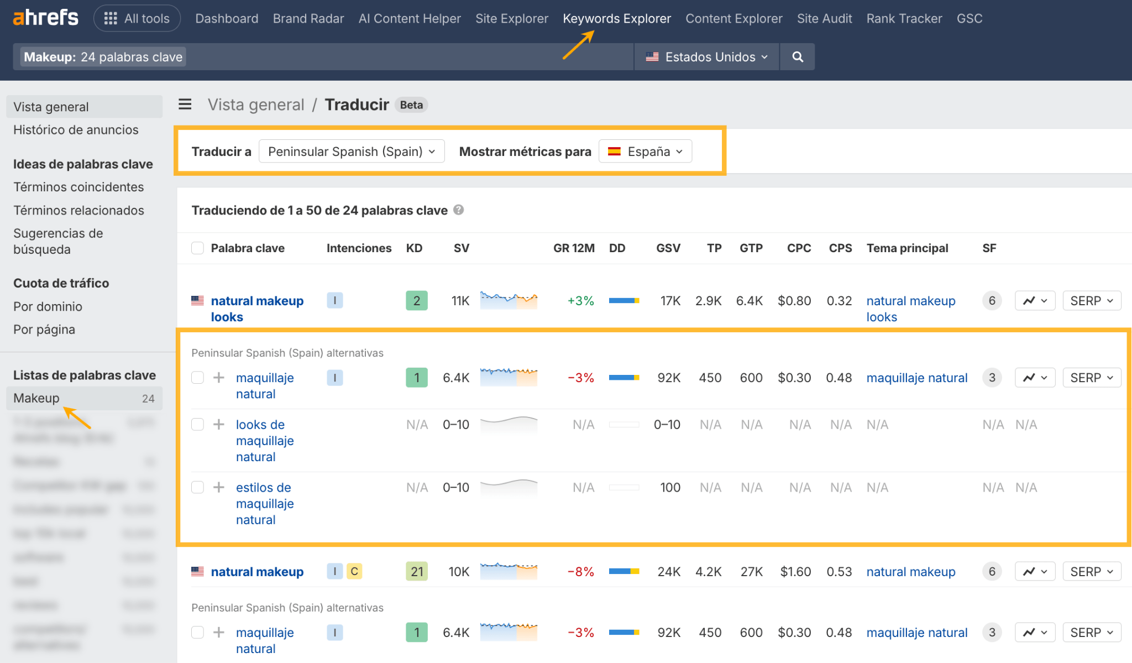Click the ahrefs logo

(45, 17)
